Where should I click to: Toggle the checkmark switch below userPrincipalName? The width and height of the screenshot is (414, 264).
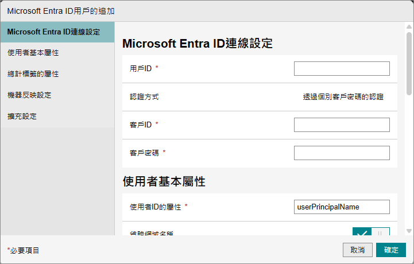(x=370, y=232)
